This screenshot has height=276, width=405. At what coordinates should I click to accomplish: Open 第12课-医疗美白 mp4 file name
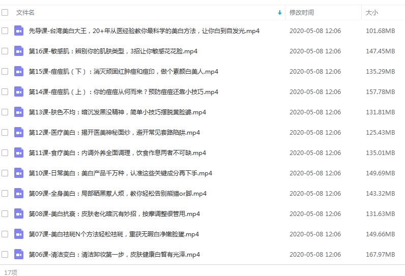[x=114, y=133]
